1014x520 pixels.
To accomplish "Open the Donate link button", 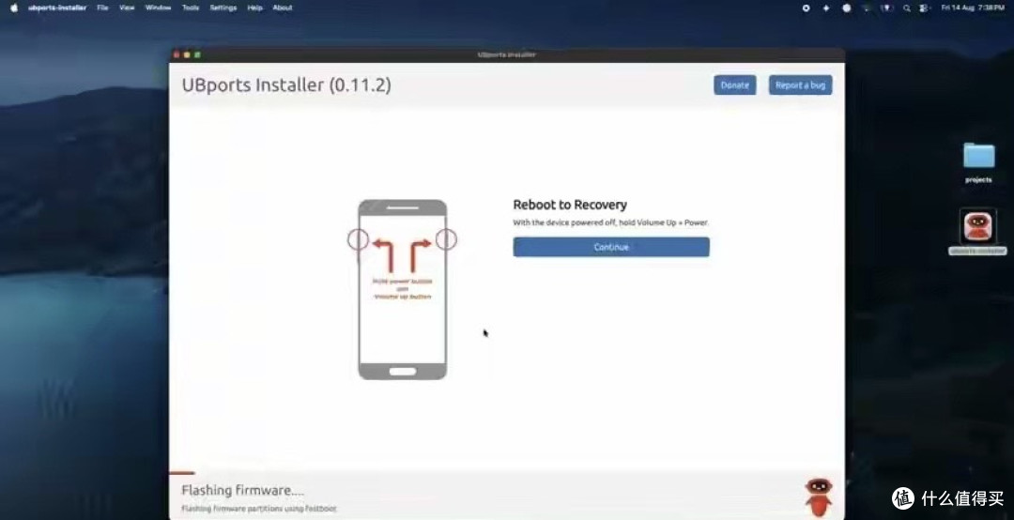I will 734,85.
